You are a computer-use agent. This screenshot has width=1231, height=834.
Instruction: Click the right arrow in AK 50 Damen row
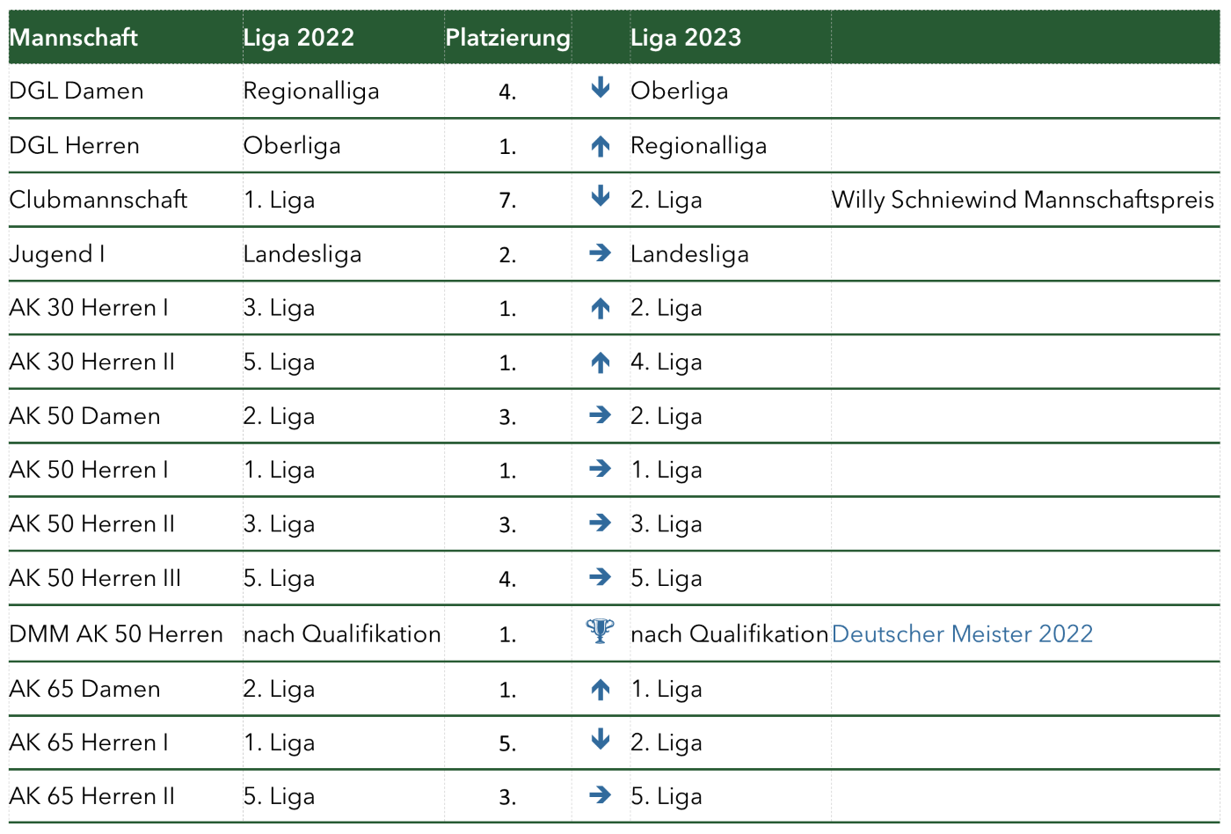(x=601, y=414)
